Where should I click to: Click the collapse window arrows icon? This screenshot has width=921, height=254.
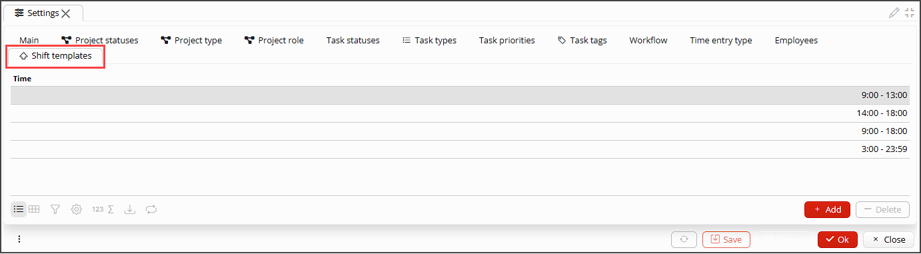[910, 13]
